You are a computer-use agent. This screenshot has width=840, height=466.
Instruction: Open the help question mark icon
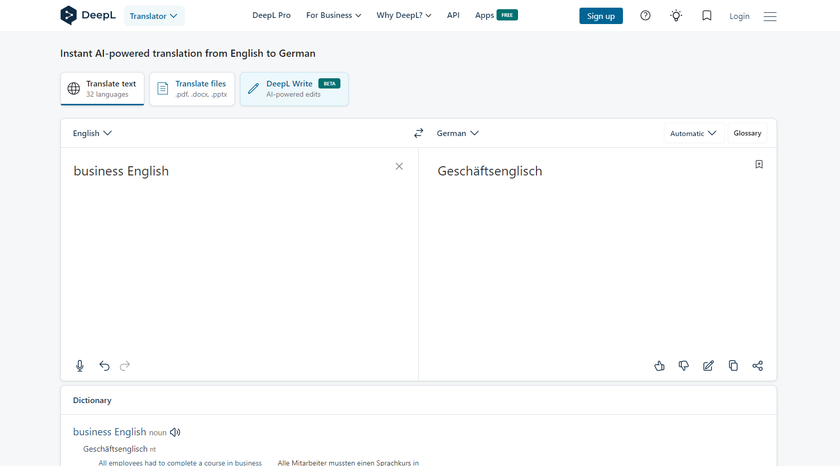(x=645, y=15)
